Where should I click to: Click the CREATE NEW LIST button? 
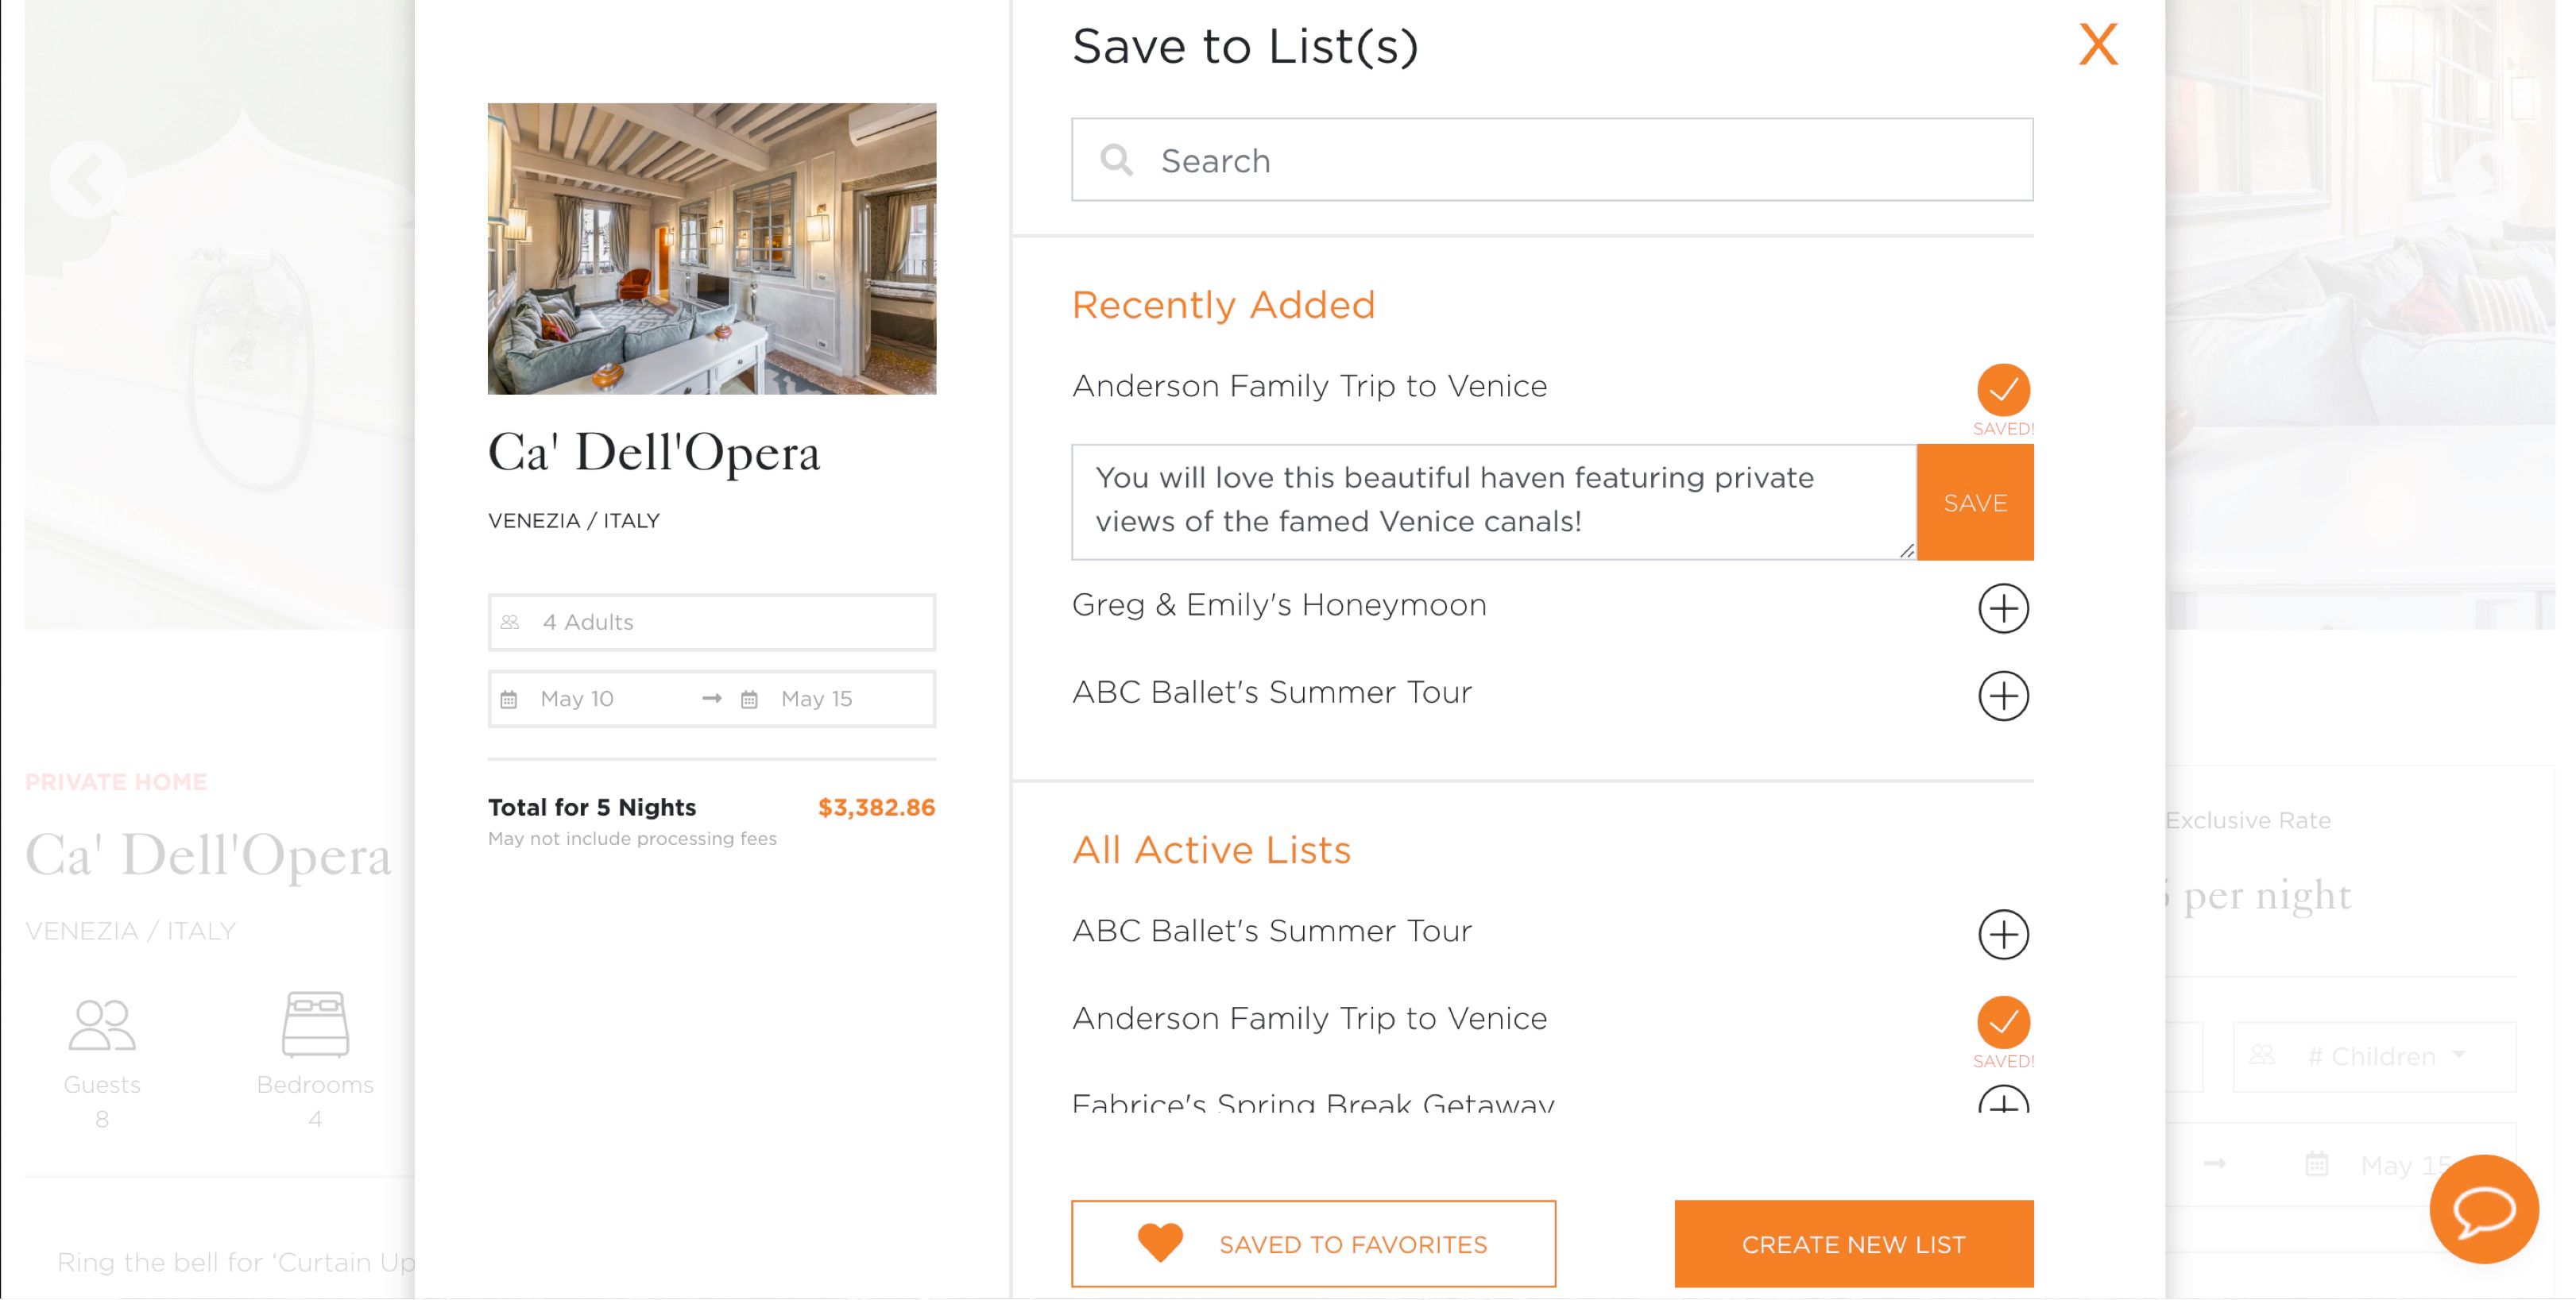point(1854,1244)
